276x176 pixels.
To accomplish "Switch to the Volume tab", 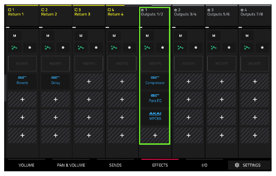I will pyautogui.click(x=26, y=165).
